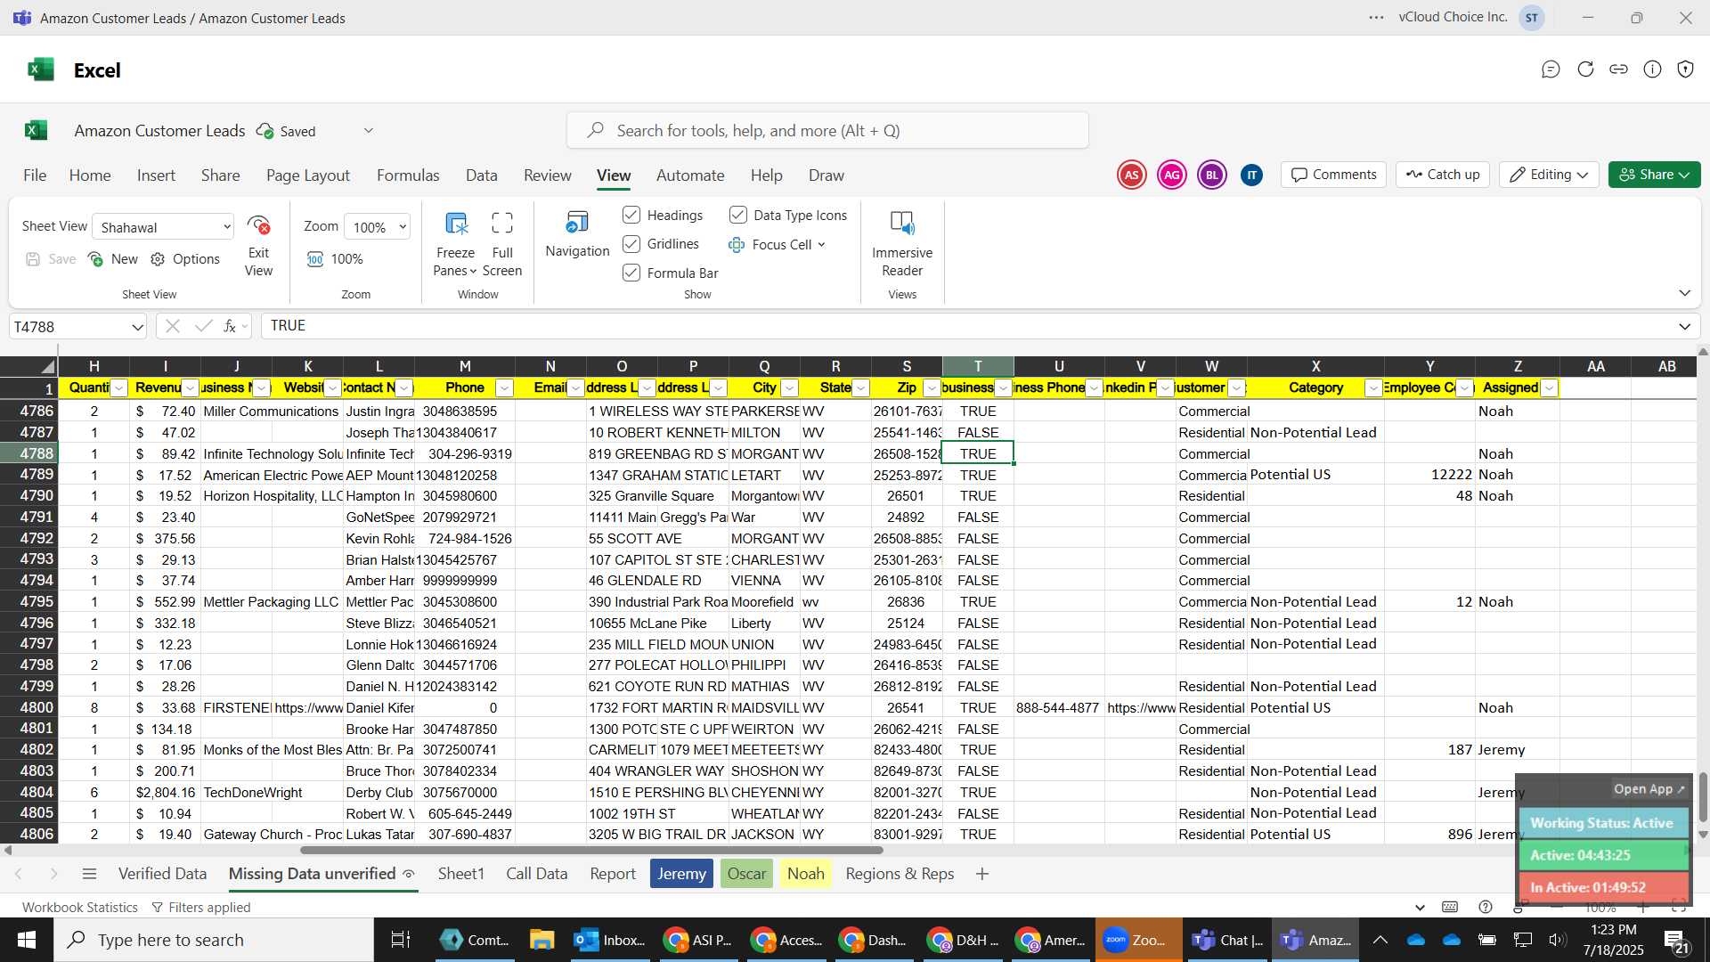Toggle the Headings checkbox
This screenshot has width=1710, height=962.
[631, 215]
